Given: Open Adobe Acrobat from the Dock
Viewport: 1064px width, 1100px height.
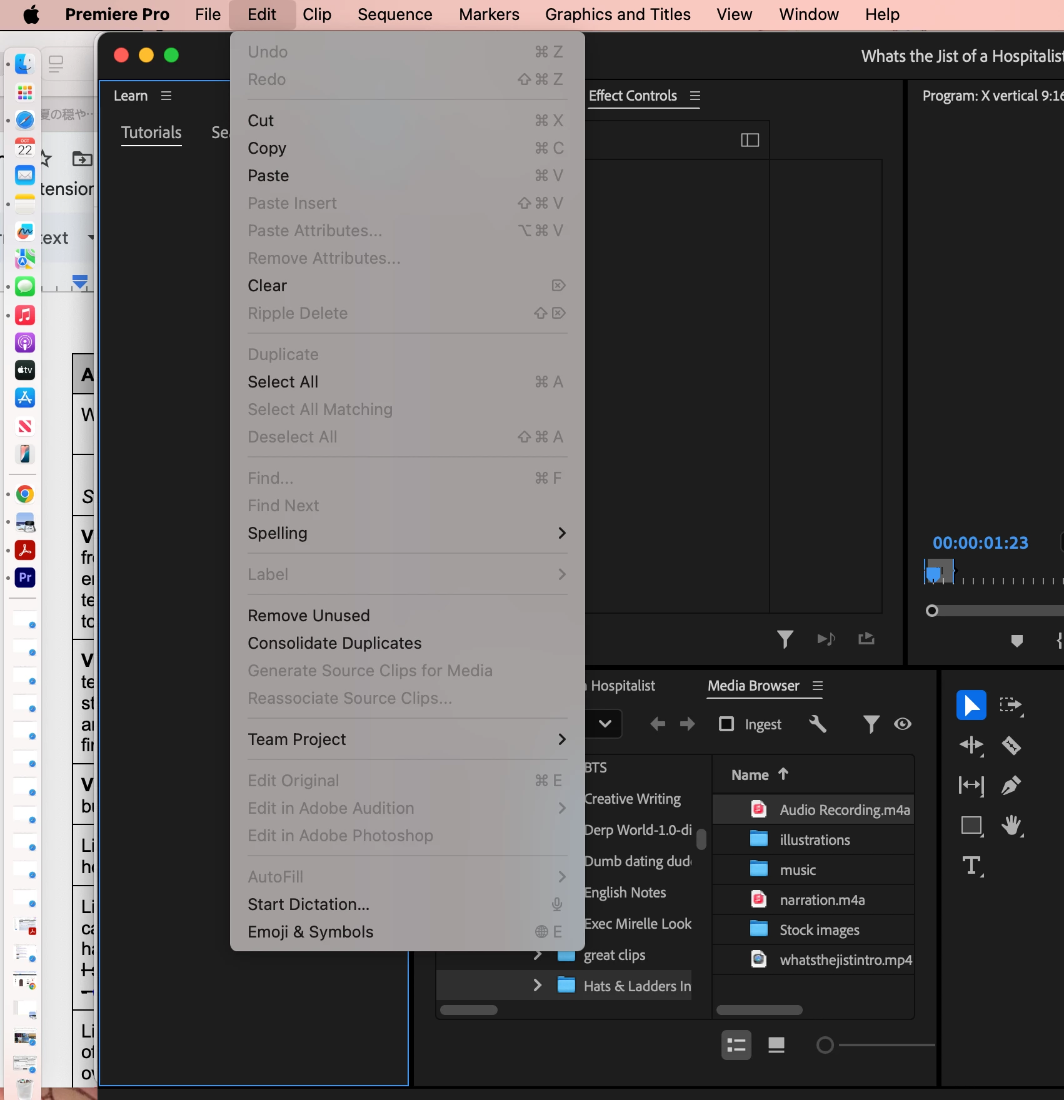Looking at the screenshot, I should pos(25,550).
